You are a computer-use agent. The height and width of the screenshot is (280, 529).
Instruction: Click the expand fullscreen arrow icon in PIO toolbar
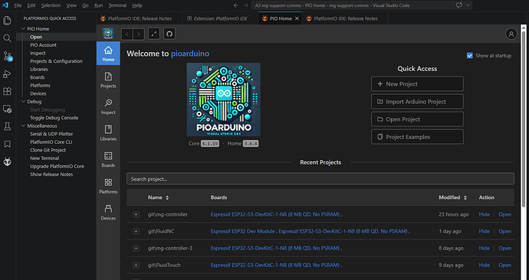(x=154, y=34)
